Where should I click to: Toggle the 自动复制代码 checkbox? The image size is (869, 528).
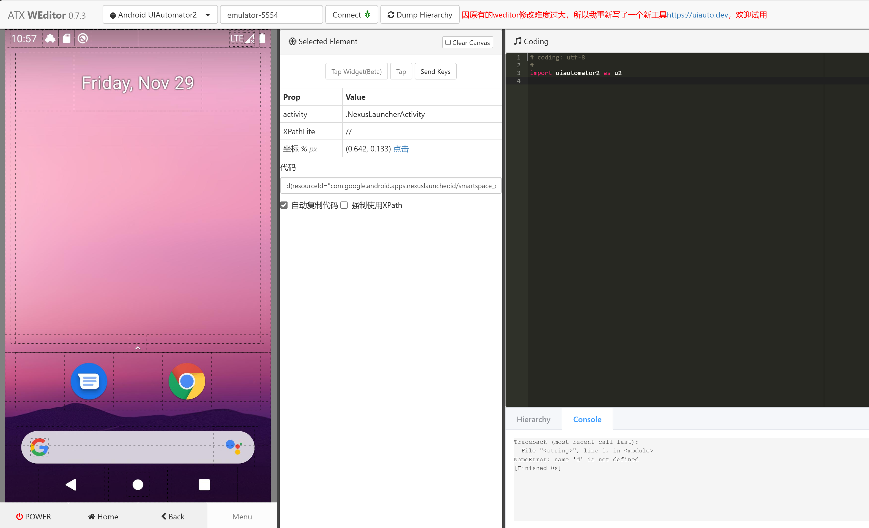pyautogui.click(x=284, y=205)
